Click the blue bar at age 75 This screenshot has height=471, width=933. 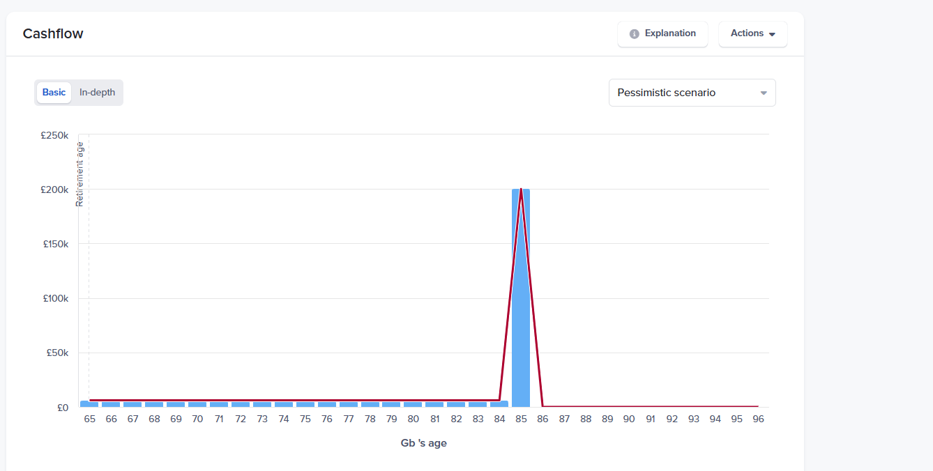click(305, 404)
